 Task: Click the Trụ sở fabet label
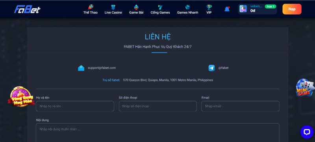coord(111,80)
